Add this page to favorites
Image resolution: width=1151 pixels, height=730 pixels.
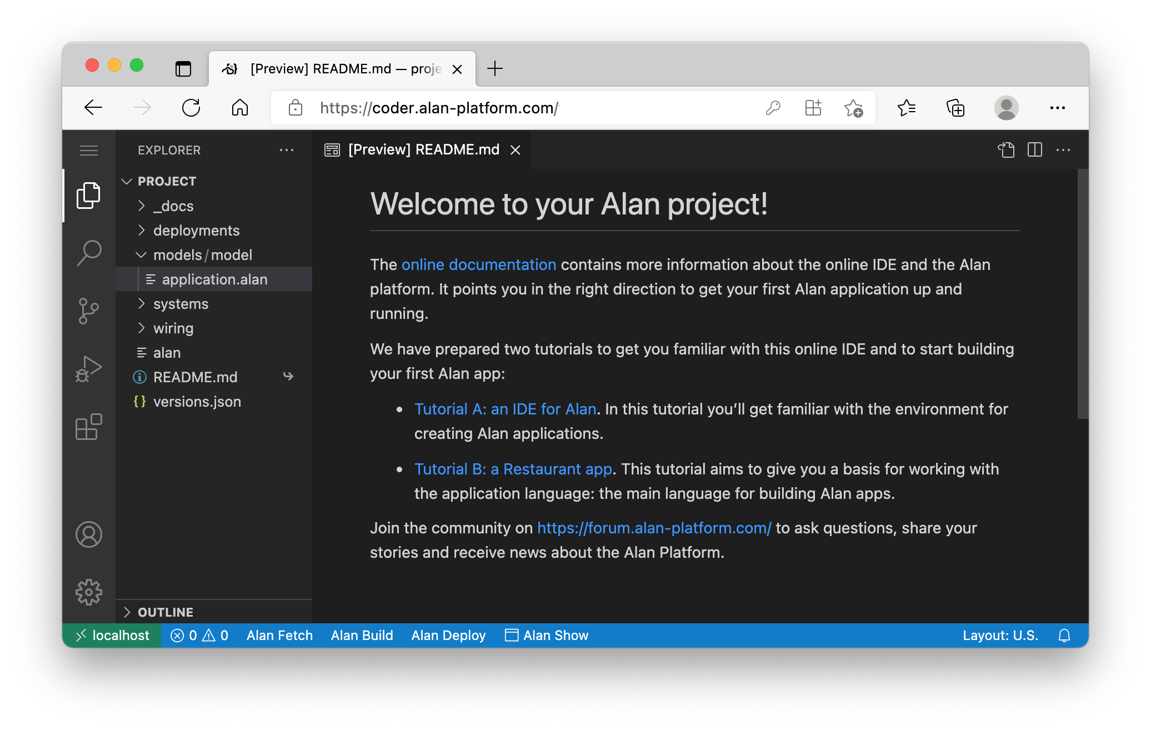pyautogui.click(x=853, y=108)
